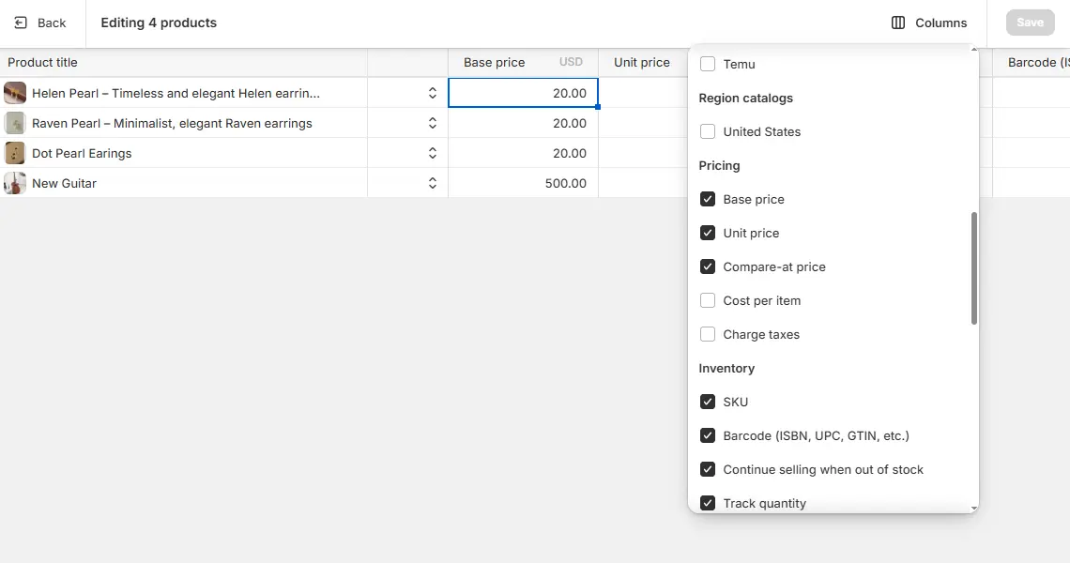This screenshot has width=1070, height=563.
Task: Click the Columns grid icon
Action: point(899,22)
